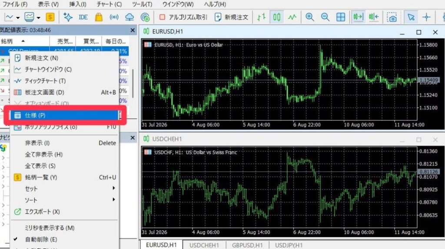The image size is (445, 249).
Task: Click the signals broadcast icon
Action: pyautogui.click(x=114, y=17)
